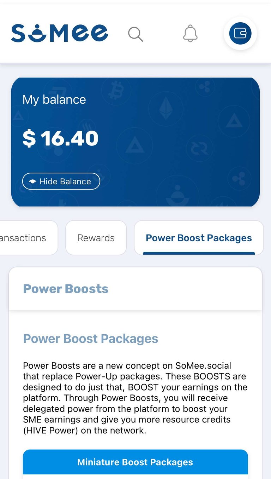Switch to the Rewards tab
The height and width of the screenshot is (479, 271).
(96, 238)
